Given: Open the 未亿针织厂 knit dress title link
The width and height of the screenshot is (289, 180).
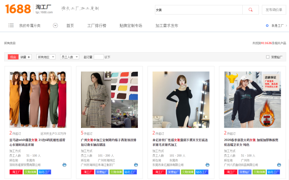Looking at the screenshot, I should tap(180, 142).
